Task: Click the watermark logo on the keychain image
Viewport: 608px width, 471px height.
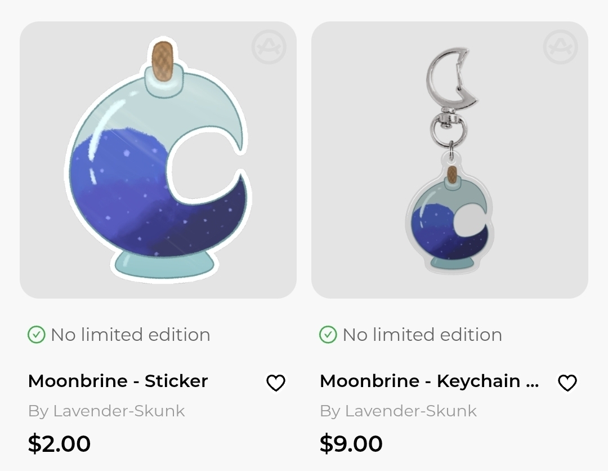Action: point(560,47)
